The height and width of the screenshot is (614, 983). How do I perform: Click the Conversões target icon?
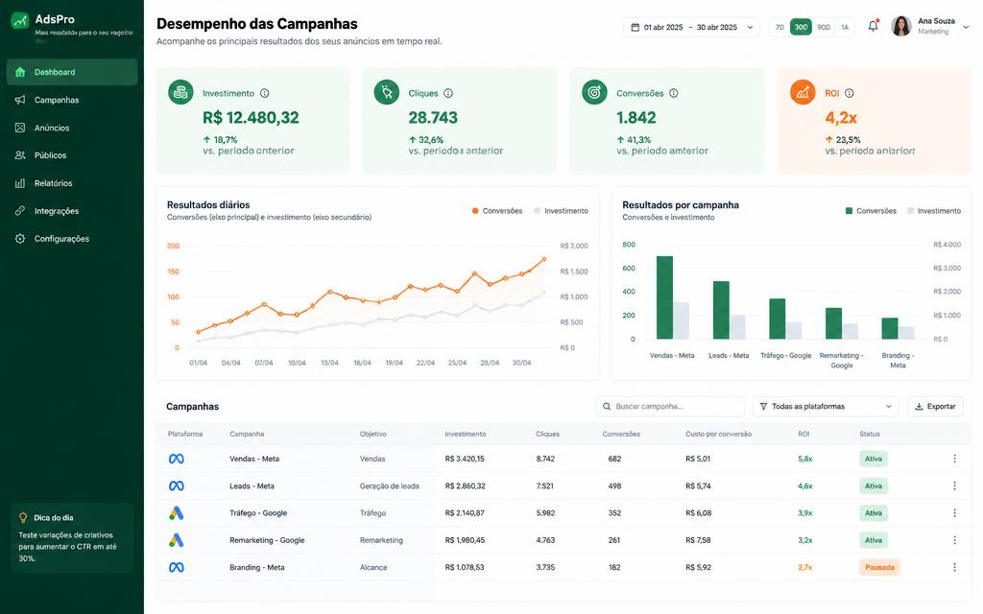click(594, 92)
